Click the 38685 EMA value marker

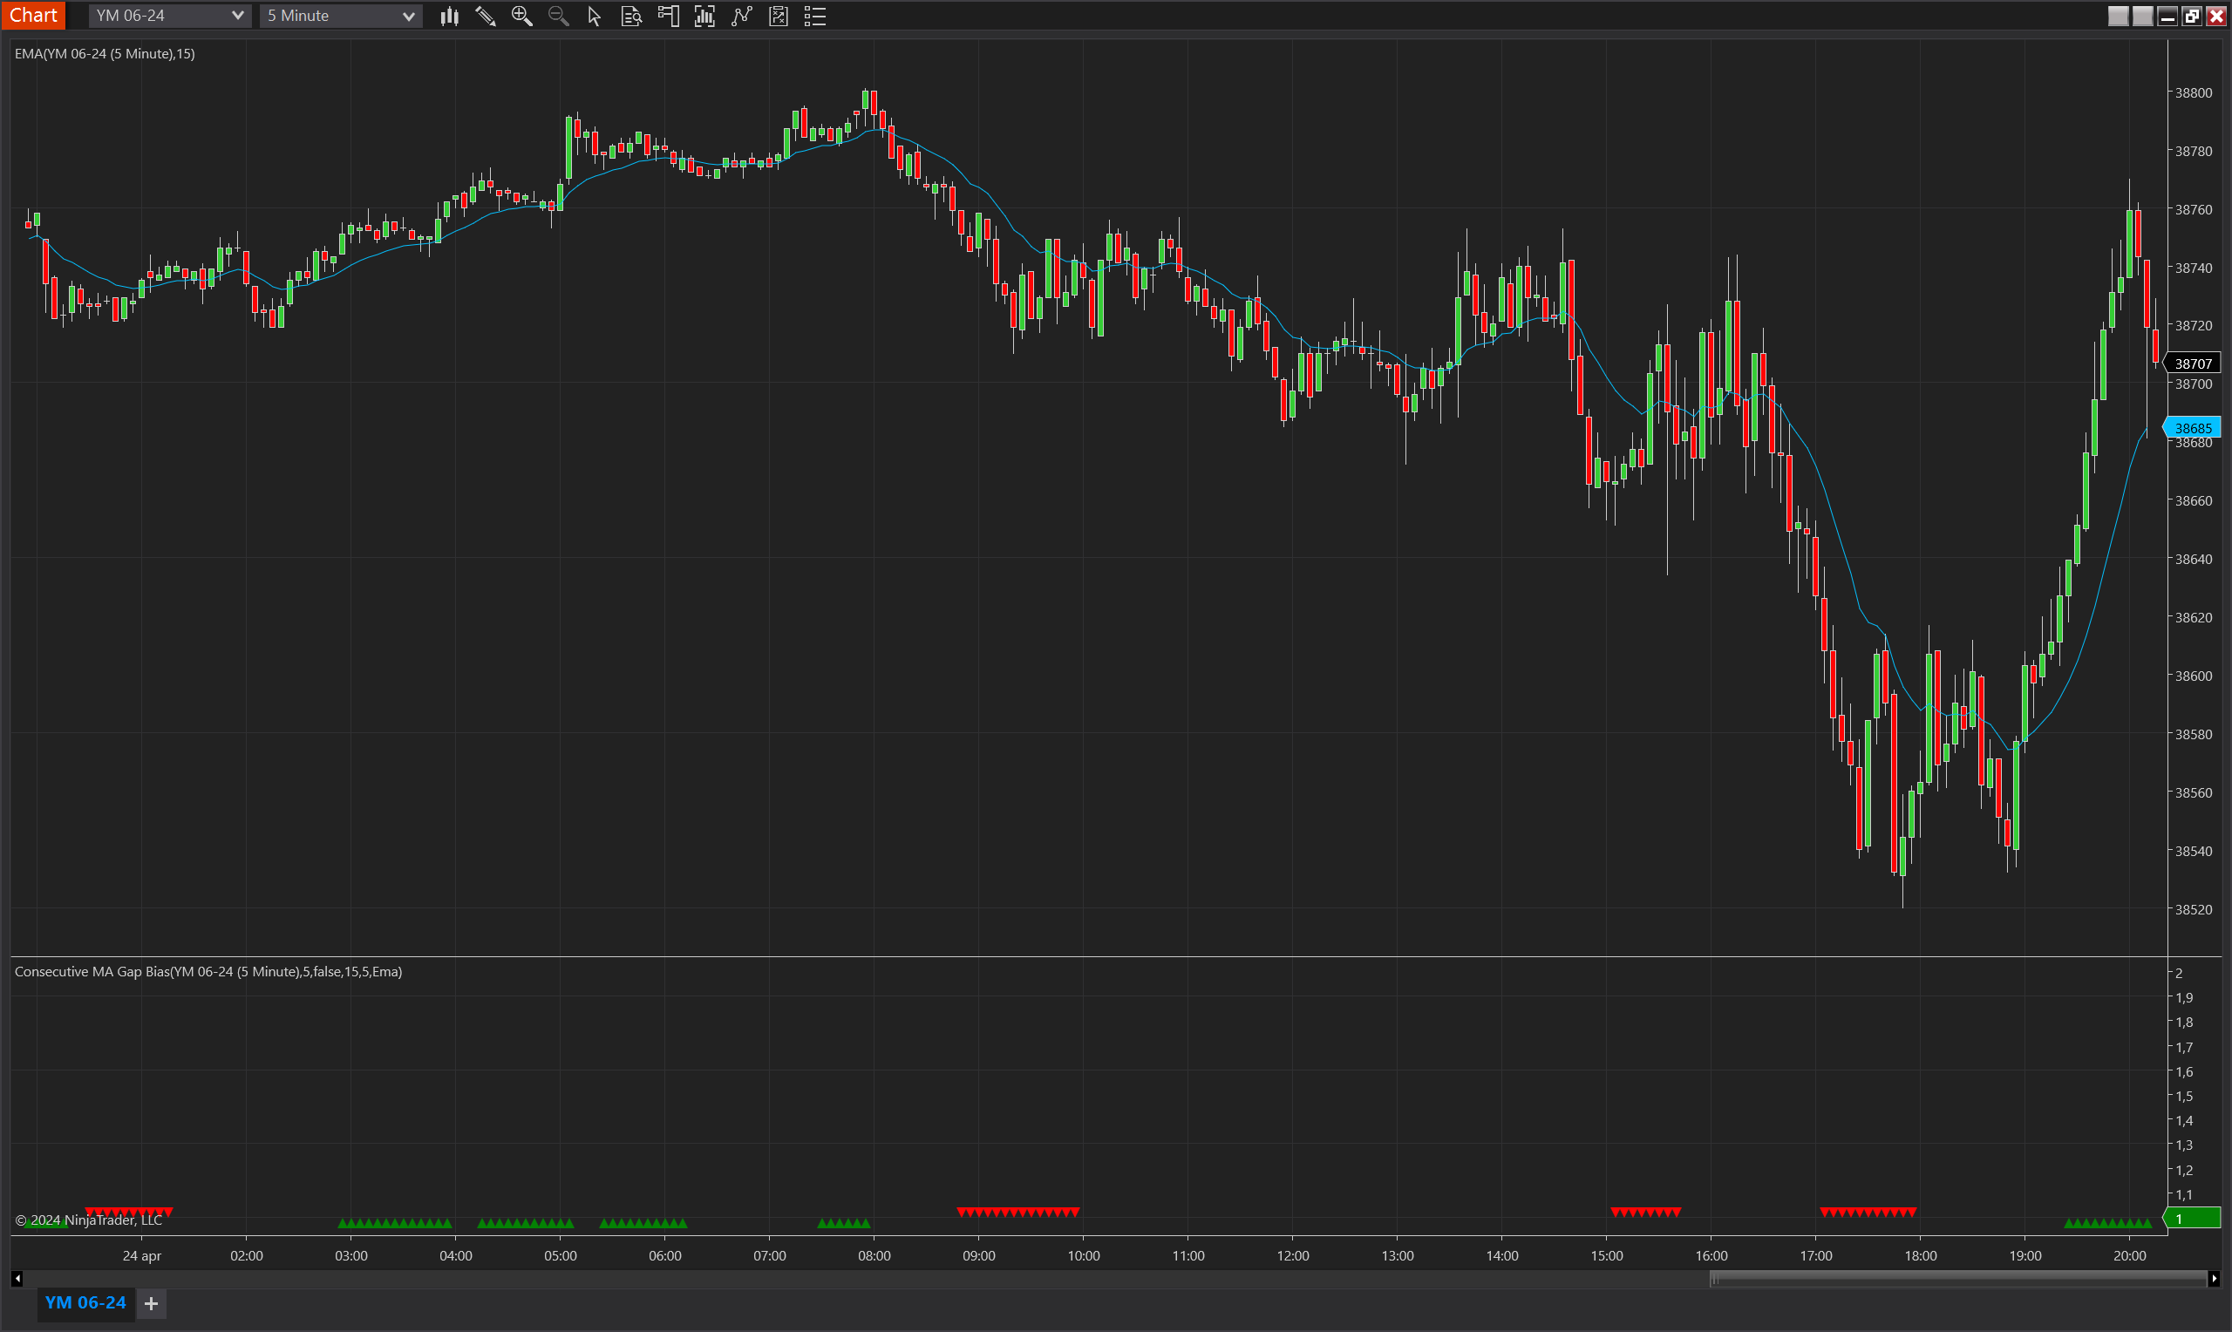coord(2193,428)
